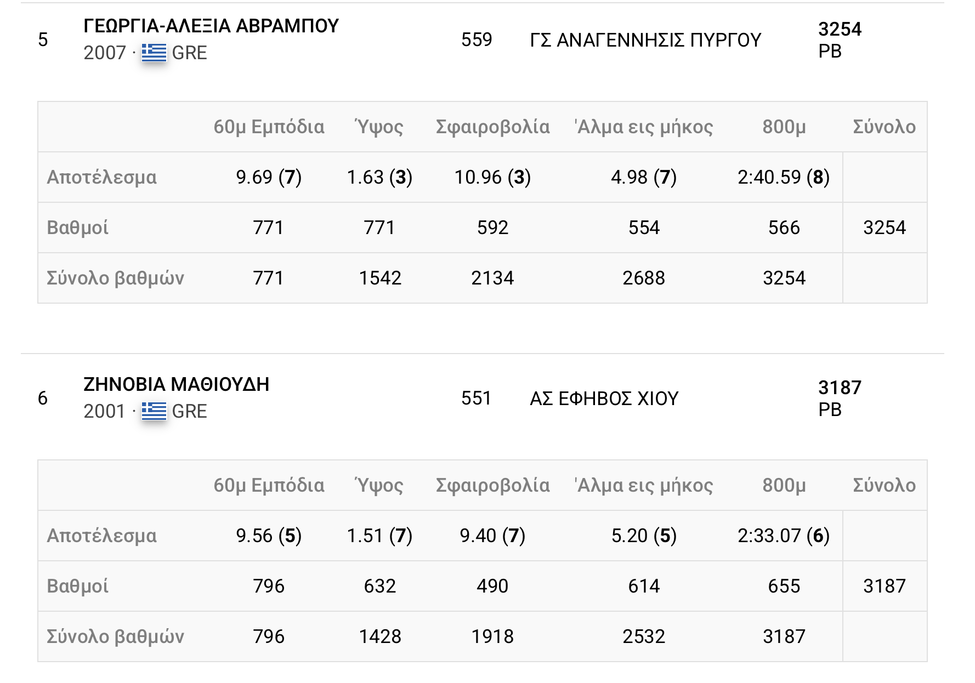975x683 pixels.
Task: Click Άλμα εις μήκος header in second table
Action: [x=643, y=485]
